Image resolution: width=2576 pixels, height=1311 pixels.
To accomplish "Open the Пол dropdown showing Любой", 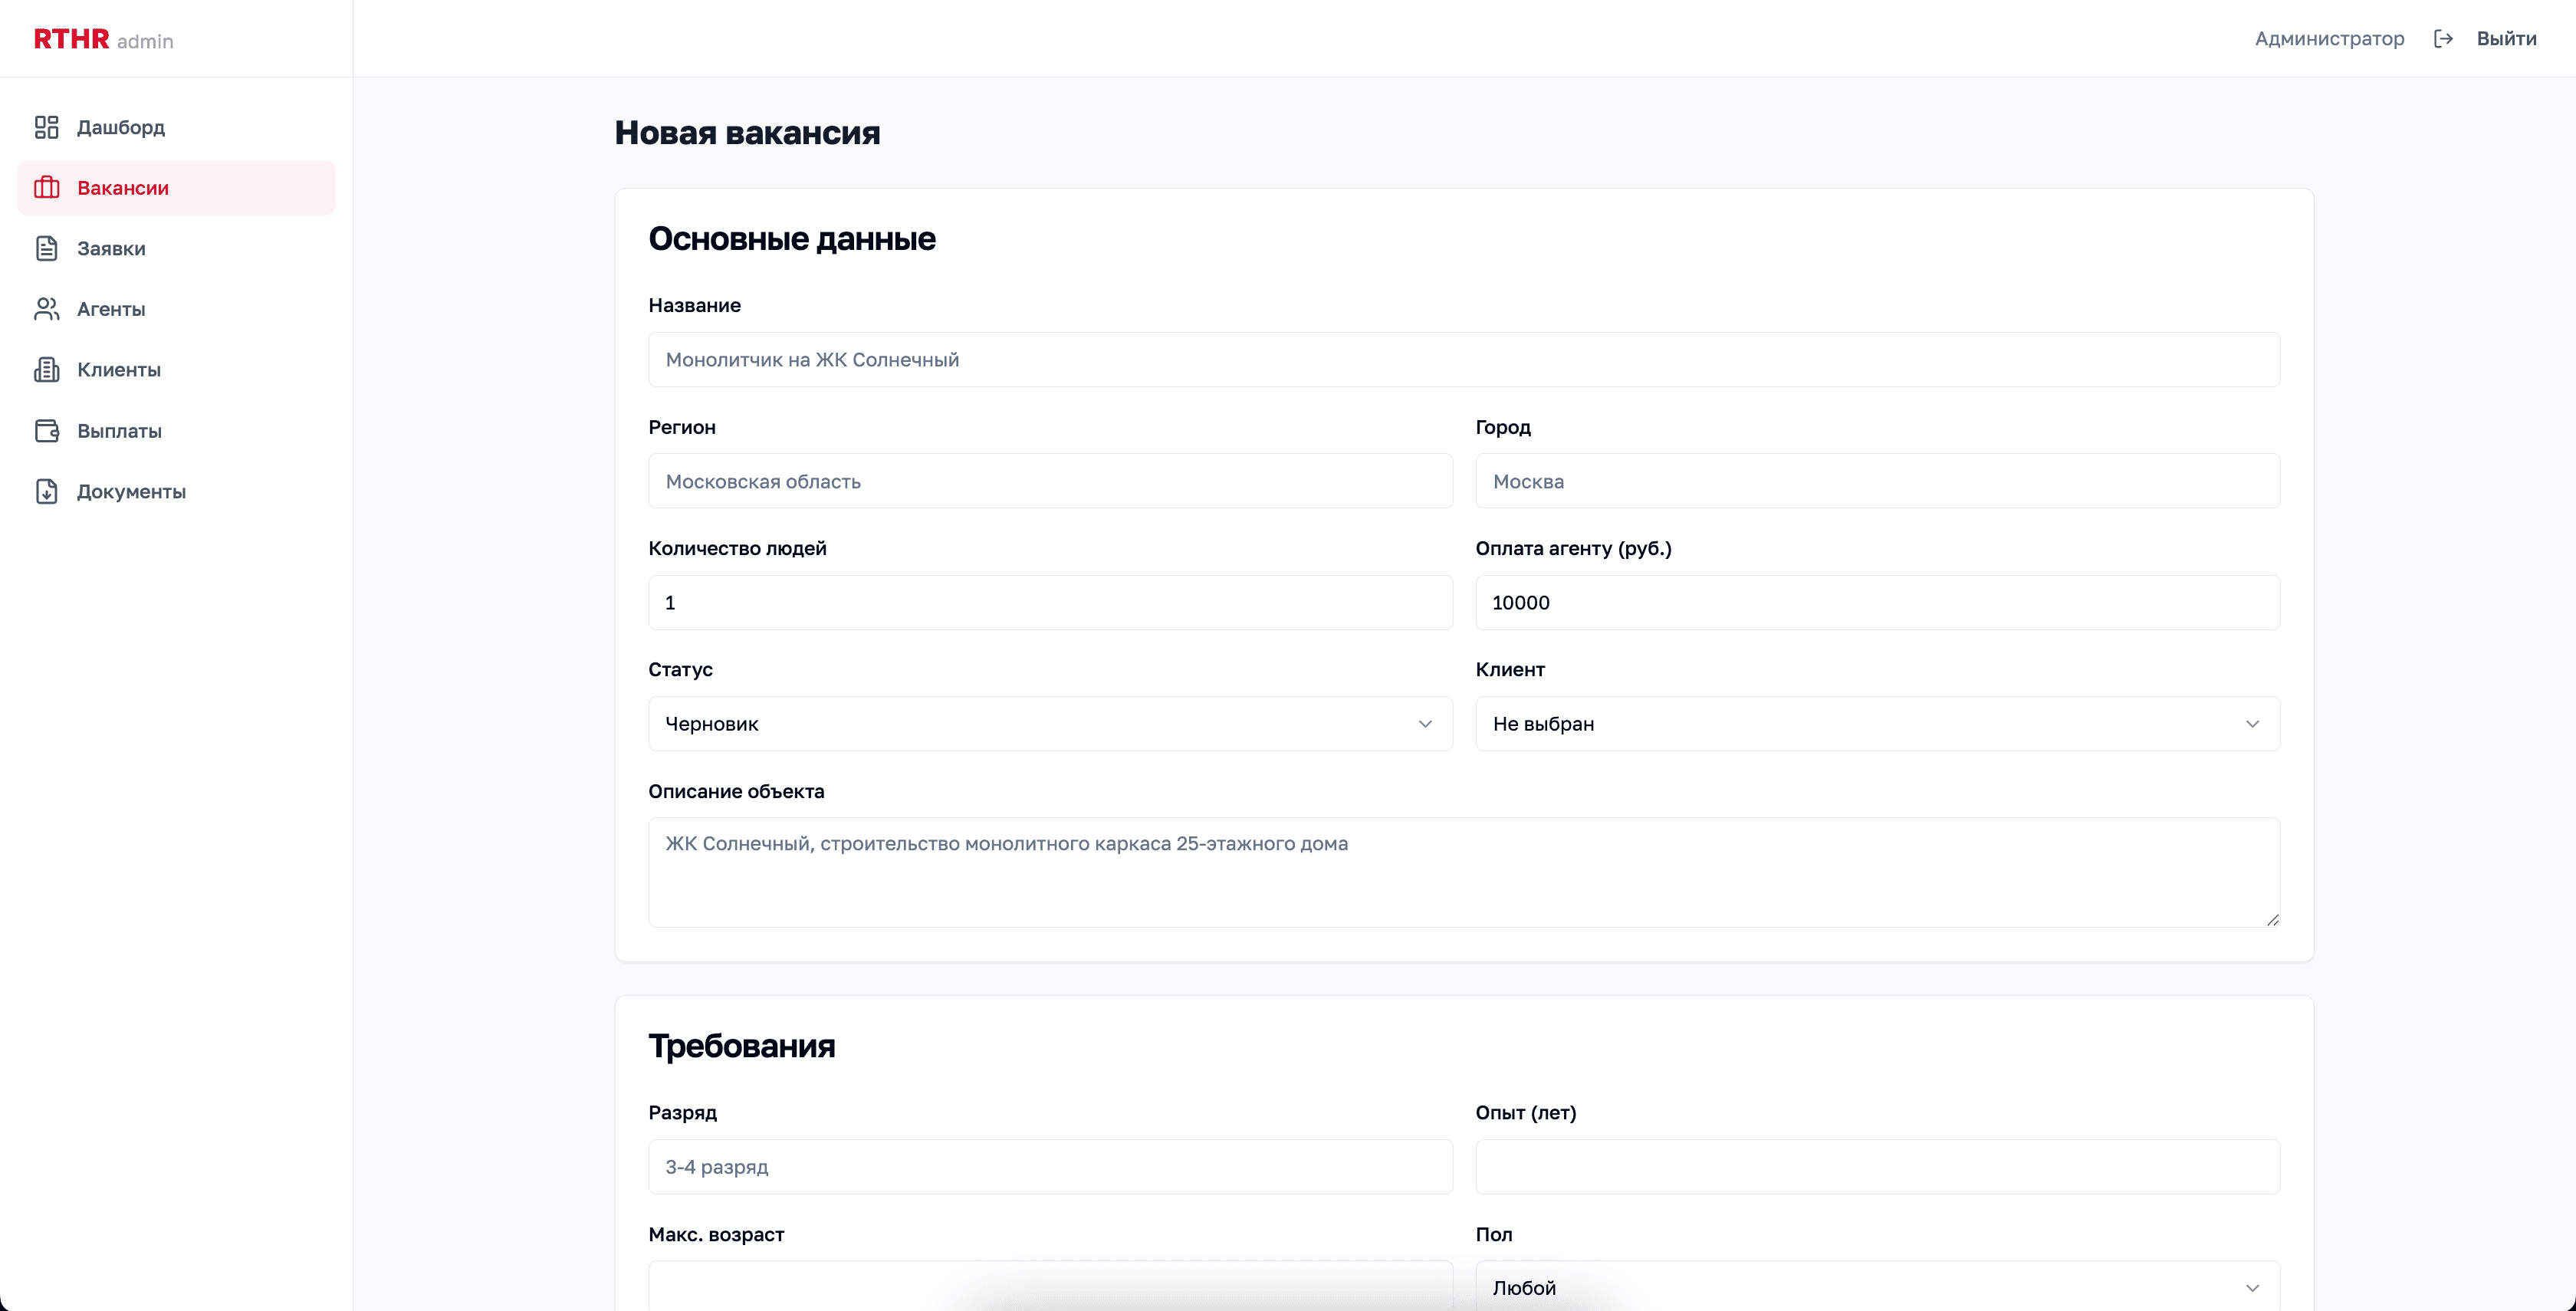I will [x=1877, y=1288].
